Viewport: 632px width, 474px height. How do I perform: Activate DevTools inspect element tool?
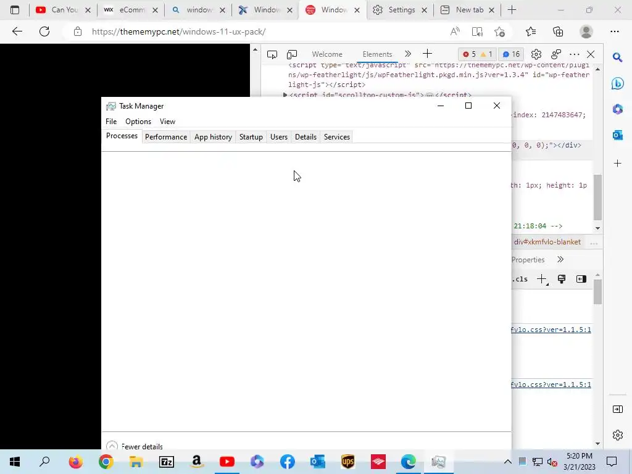coord(272,54)
